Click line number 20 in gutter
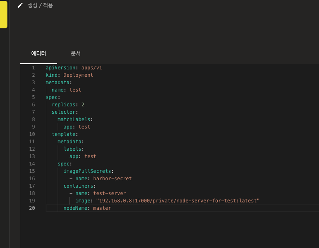The height and width of the screenshot is (248, 319). pyautogui.click(x=32, y=208)
